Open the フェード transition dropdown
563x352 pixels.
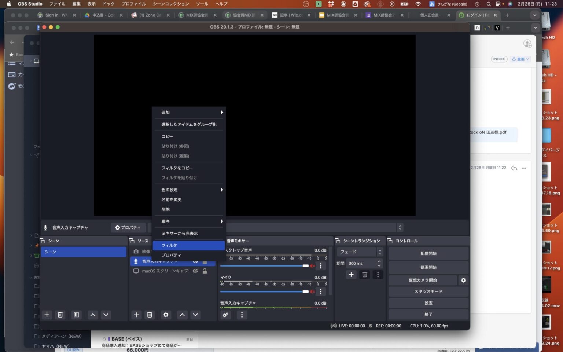coord(360,252)
